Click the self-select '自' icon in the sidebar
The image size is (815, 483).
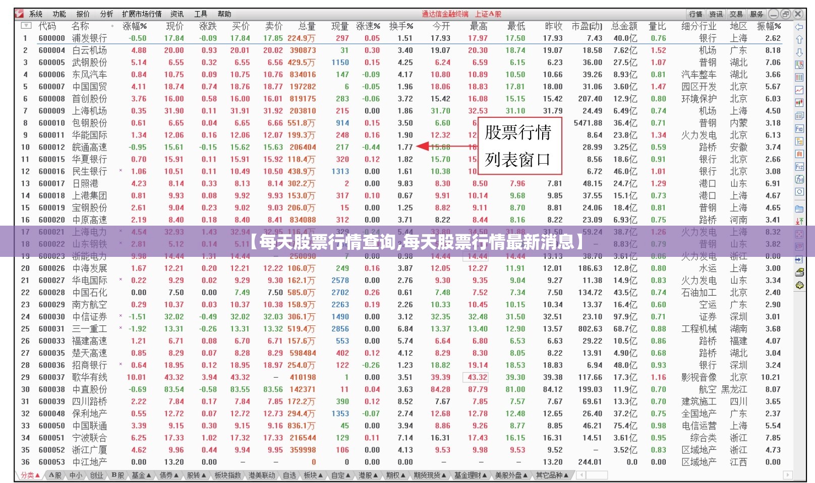tap(799, 154)
